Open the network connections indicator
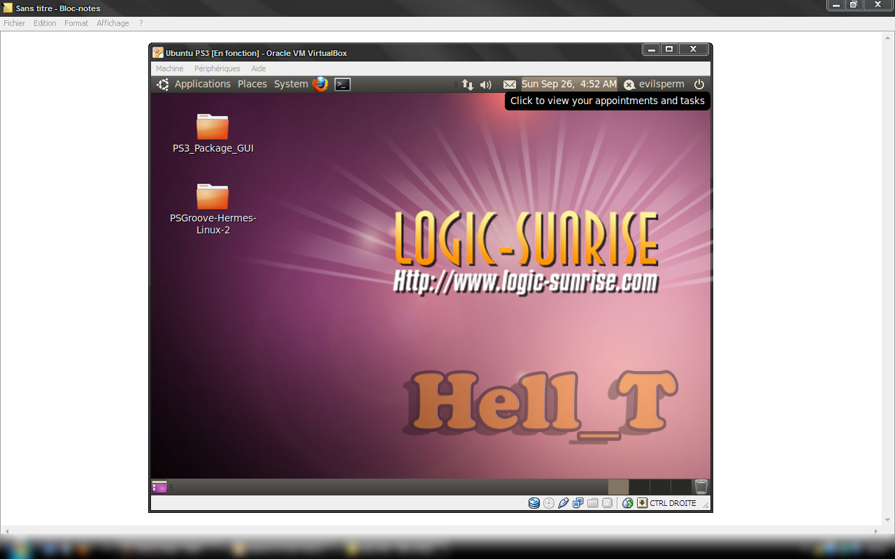The width and height of the screenshot is (895, 559). pos(468,85)
